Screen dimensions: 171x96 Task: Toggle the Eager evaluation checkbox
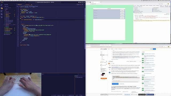(x=153, y=9)
